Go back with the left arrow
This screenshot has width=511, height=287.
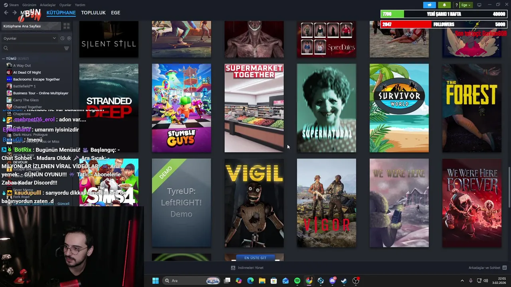click(6, 13)
